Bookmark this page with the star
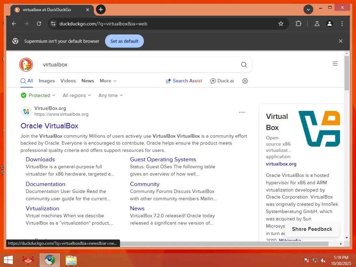This screenshot has width=356, height=267. click(281, 24)
